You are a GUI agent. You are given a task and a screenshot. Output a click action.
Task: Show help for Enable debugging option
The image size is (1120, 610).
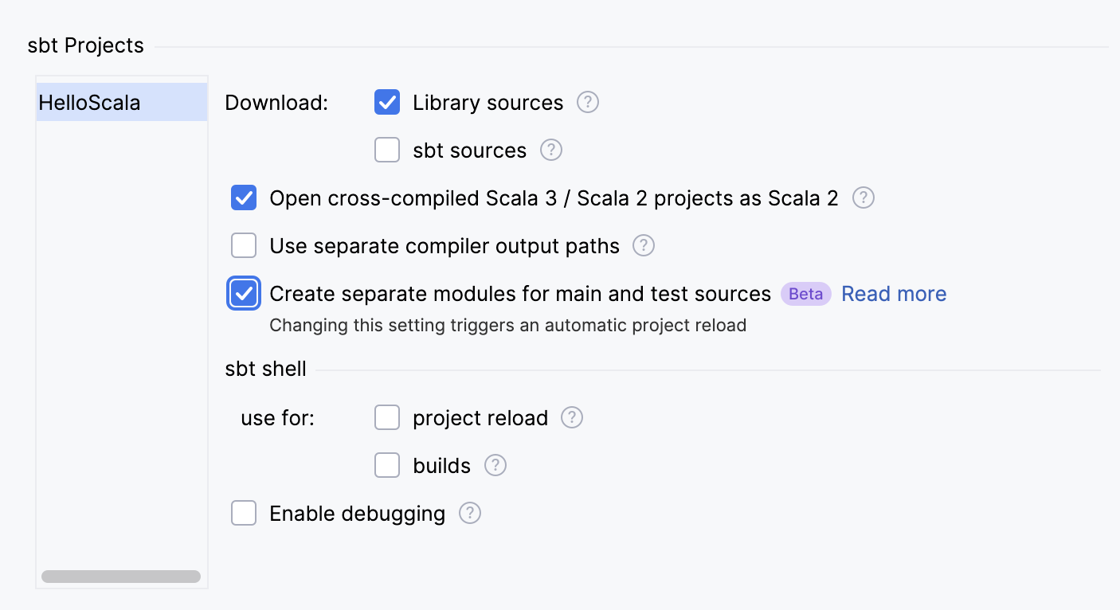(x=470, y=514)
